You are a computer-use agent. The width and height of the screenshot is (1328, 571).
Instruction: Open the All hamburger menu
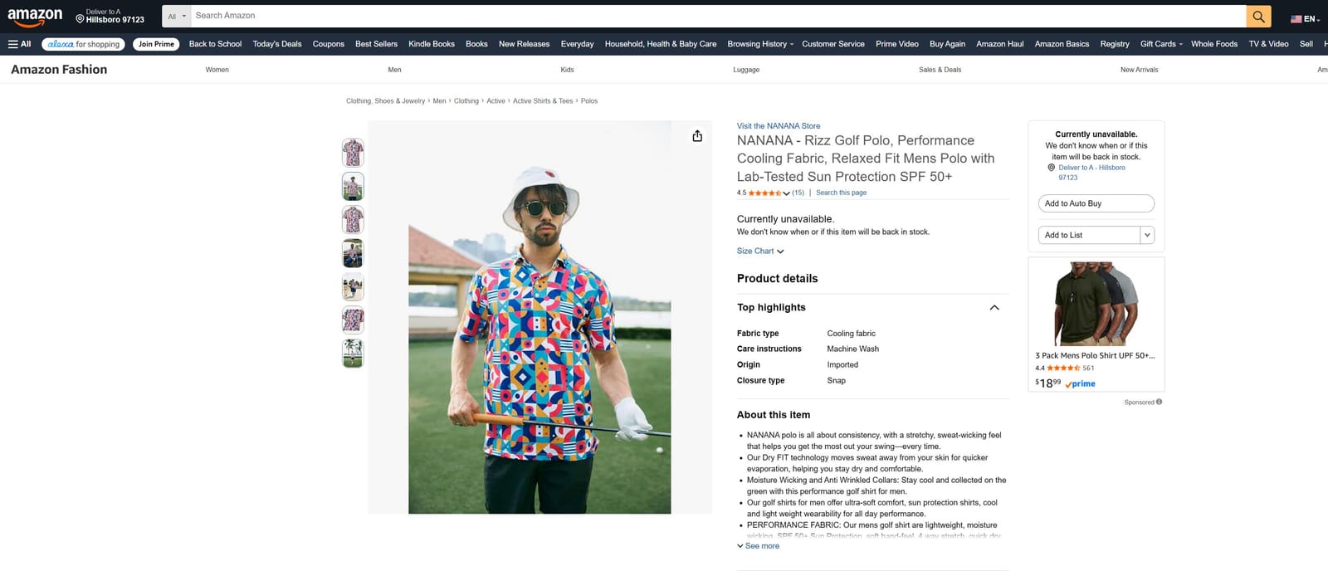(20, 44)
